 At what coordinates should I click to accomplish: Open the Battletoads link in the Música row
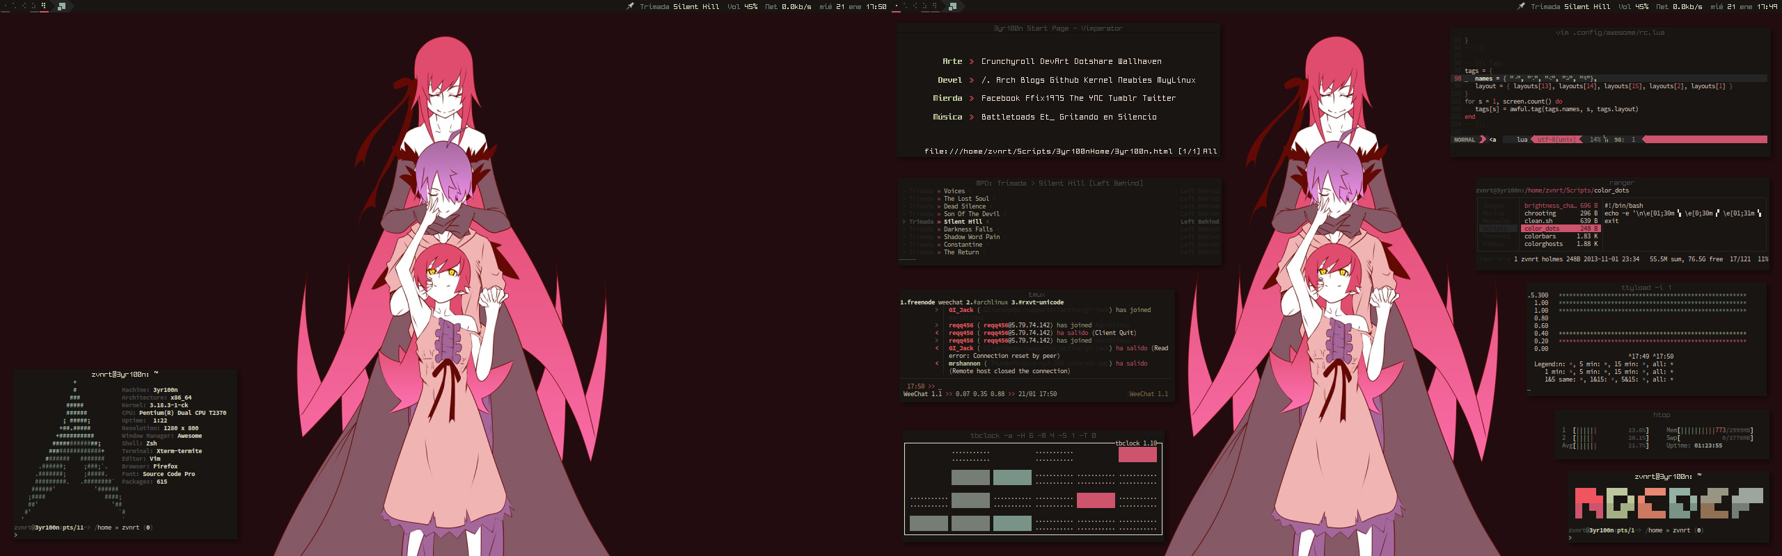point(1008,117)
